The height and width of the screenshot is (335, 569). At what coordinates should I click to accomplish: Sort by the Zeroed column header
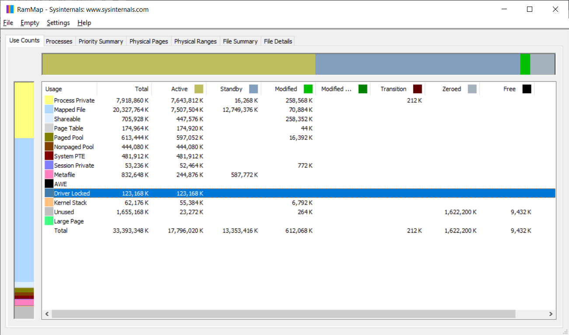452,89
